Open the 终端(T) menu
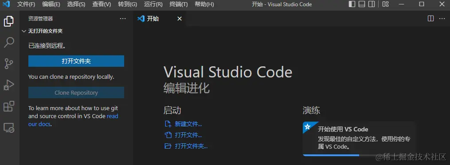450x165 pixels. [179, 4]
